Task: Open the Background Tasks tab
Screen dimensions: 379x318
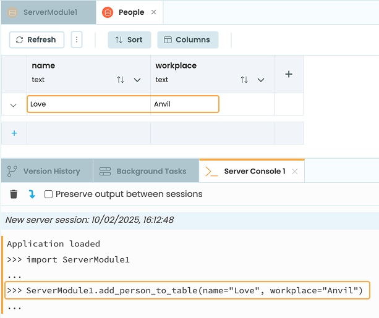Action: click(x=143, y=171)
